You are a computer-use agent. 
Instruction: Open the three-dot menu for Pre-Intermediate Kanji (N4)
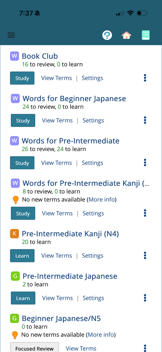[x=145, y=256]
